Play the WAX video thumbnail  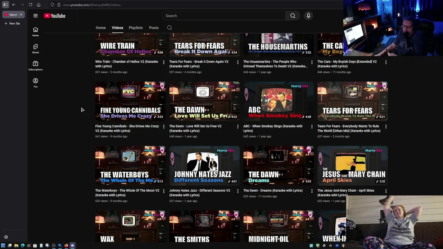point(130,227)
